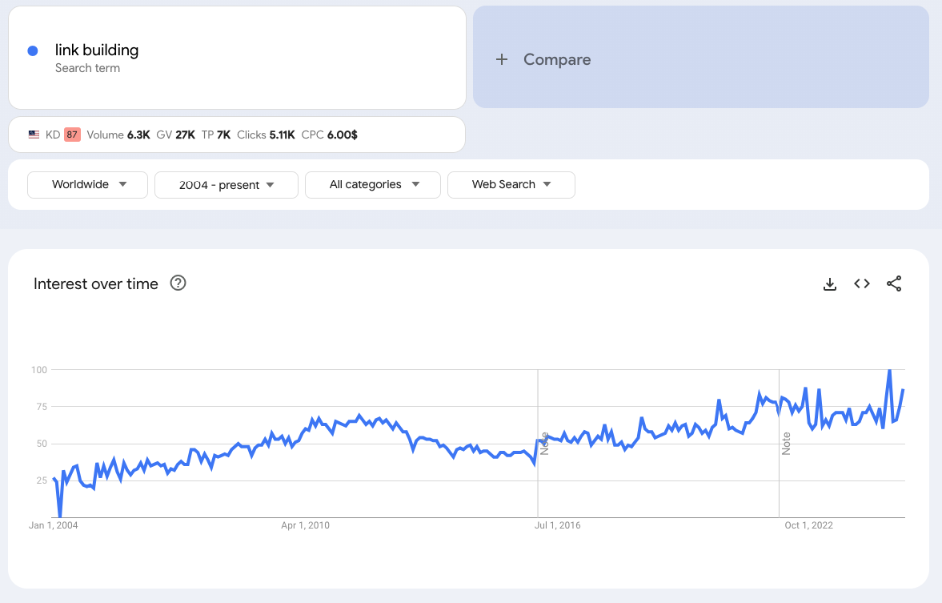Download the Interest over time data

830,283
